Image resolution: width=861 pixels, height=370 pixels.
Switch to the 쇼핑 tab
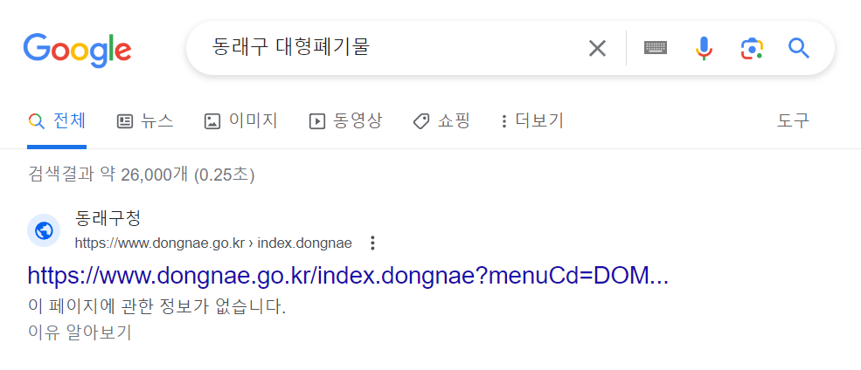point(441,120)
